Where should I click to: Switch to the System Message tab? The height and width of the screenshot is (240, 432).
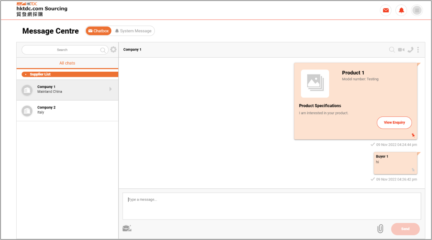pyautogui.click(x=133, y=31)
